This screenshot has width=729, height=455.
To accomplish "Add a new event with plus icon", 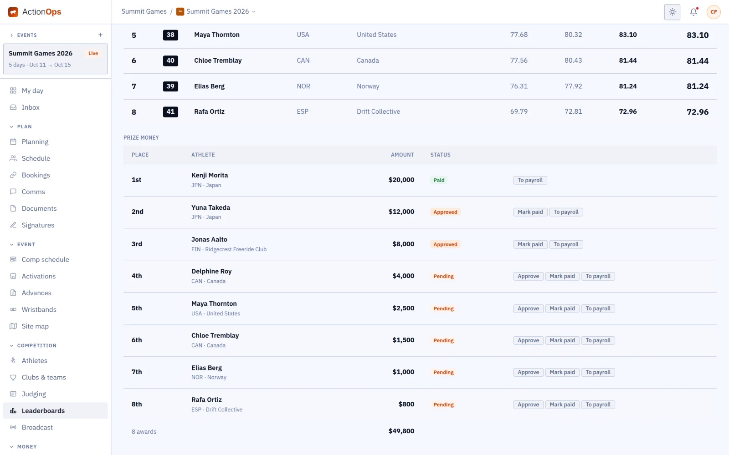I will click(100, 35).
